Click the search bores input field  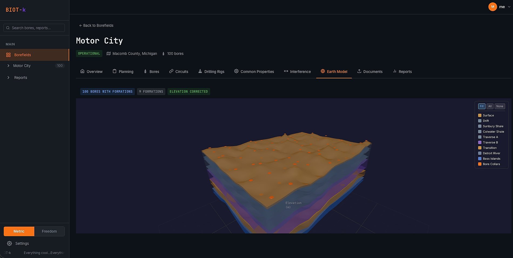click(34, 28)
